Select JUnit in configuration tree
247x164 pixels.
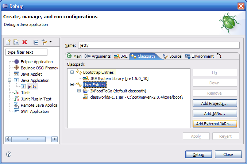pyautogui.click(x=26, y=93)
